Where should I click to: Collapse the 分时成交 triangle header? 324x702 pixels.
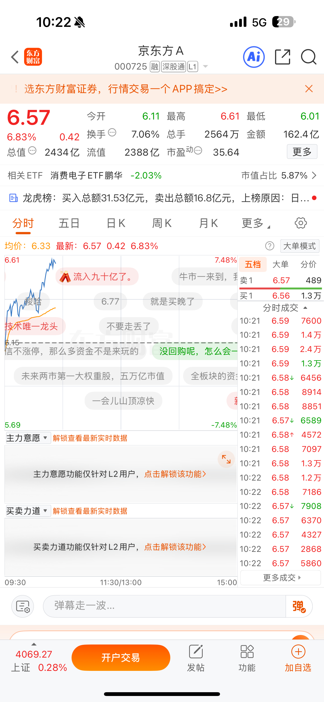pos(305,308)
